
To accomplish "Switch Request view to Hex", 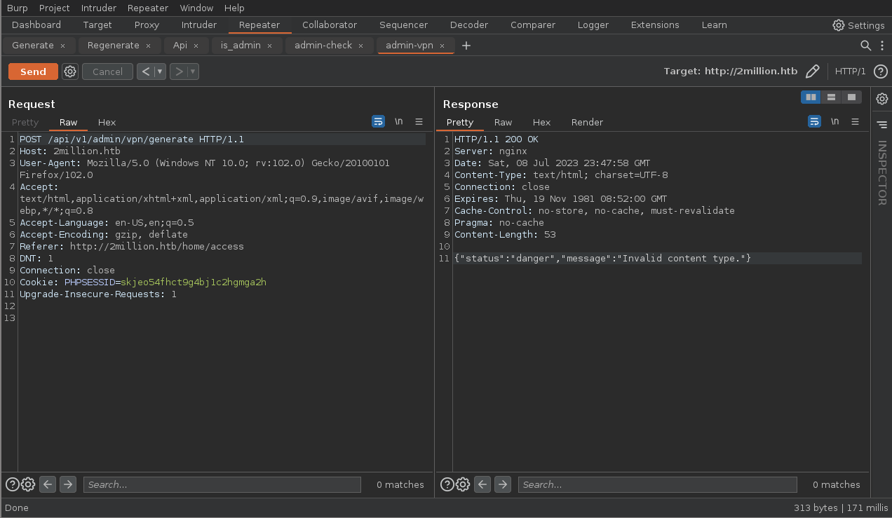I will pyautogui.click(x=107, y=122).
